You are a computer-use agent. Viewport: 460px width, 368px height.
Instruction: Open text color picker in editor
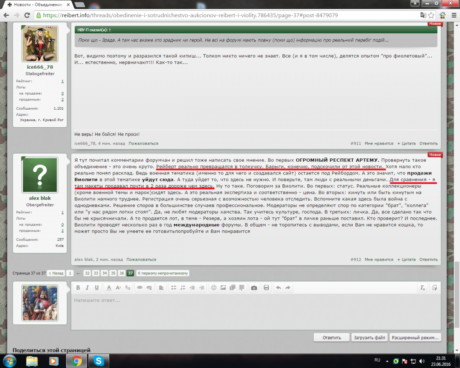point(109,287)
